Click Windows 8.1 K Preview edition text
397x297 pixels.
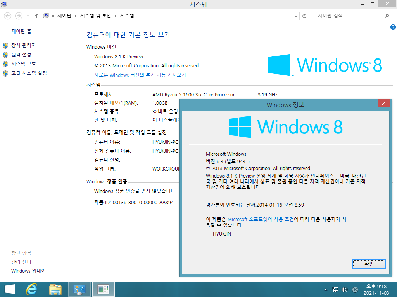[119, 56]
